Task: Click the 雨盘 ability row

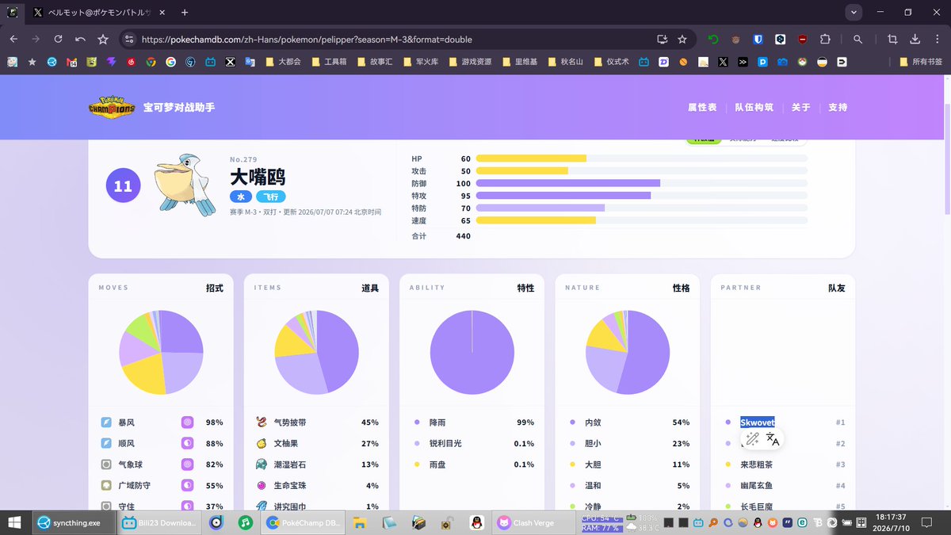Action: pos(472,464)
